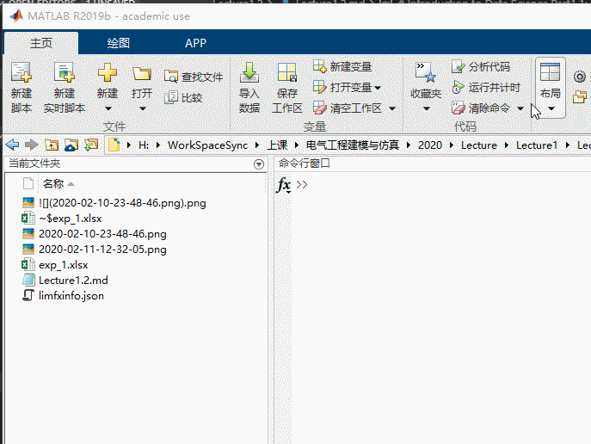This screenshot has height=444, width=591.
Task: Click 分析代码 (Analyze Code)
Action: tap(482, 67)
